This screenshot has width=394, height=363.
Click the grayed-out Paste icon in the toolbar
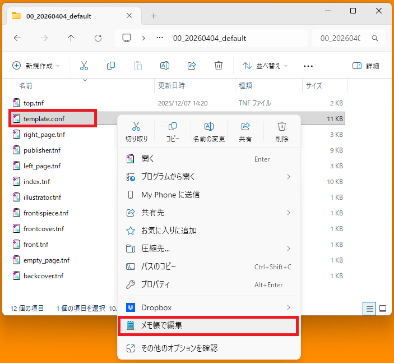point(138,66)
